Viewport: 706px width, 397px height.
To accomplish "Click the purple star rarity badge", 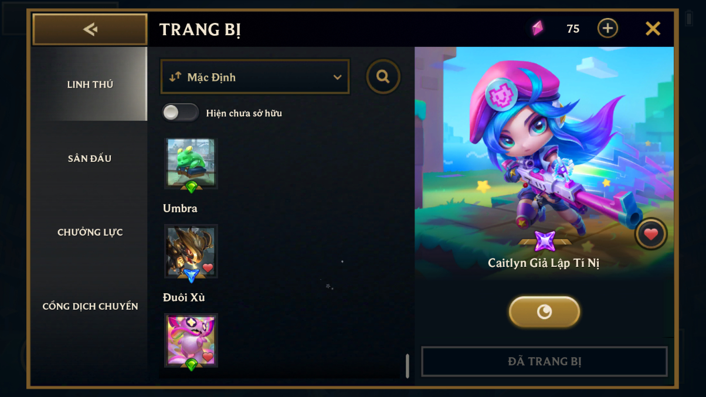I will point(545,240).
